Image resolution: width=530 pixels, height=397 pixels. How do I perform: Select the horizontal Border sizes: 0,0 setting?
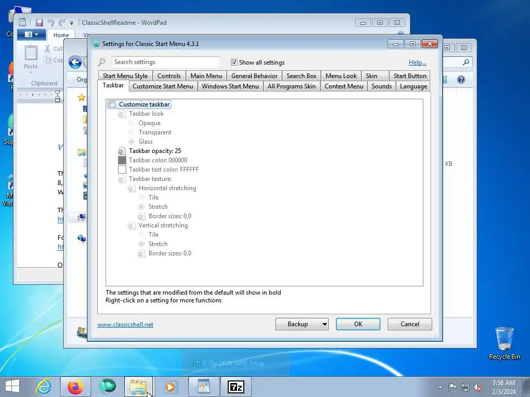pyautogui.click(x=170, y=216)
